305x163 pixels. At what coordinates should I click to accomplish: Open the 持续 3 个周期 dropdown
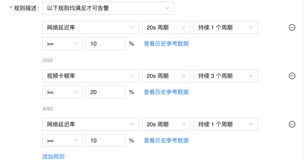pyautogui.click(x=226, y=76)
